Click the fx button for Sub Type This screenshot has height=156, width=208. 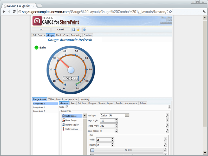167,115
